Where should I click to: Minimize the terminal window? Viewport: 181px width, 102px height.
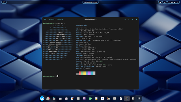[x=129, y=20]
